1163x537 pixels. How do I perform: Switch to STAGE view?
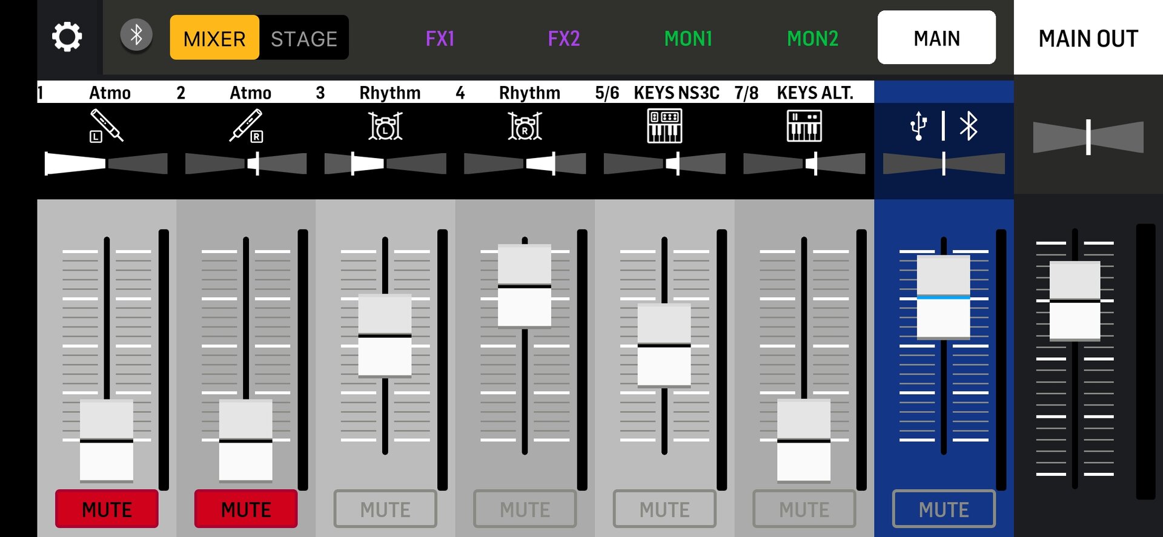click(x=304, y=38)
